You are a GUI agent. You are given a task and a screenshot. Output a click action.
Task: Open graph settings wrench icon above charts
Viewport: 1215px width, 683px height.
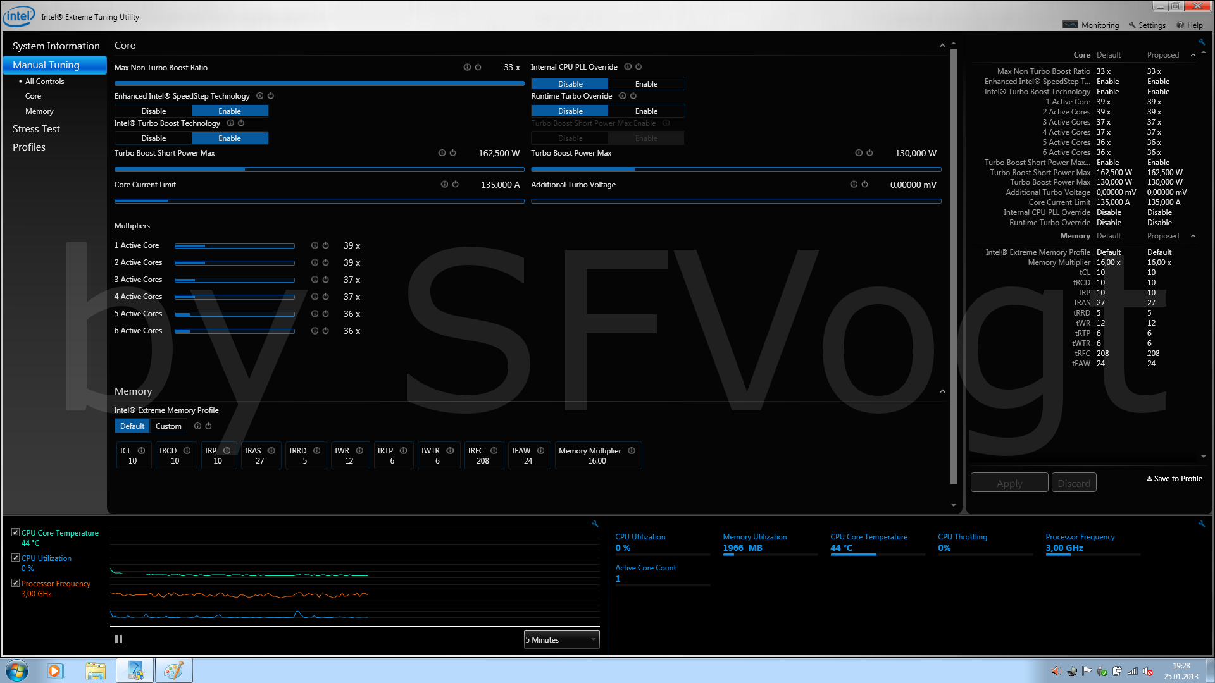tap(595, 524)
